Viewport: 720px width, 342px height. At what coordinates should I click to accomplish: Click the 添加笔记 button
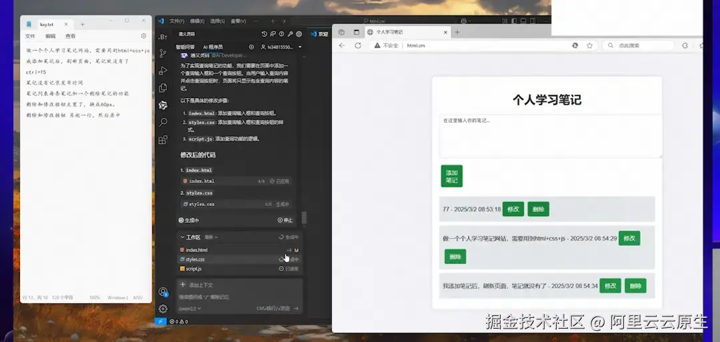pos(451,176)
